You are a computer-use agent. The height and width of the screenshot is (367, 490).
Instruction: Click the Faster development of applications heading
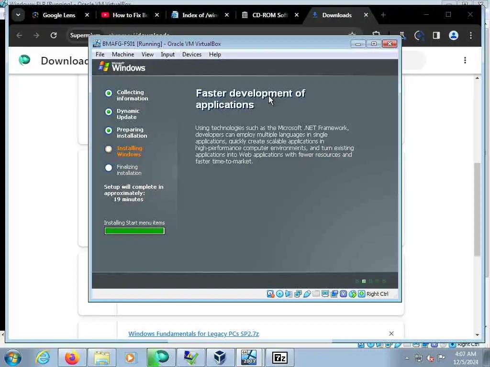[x=251, y=99]
